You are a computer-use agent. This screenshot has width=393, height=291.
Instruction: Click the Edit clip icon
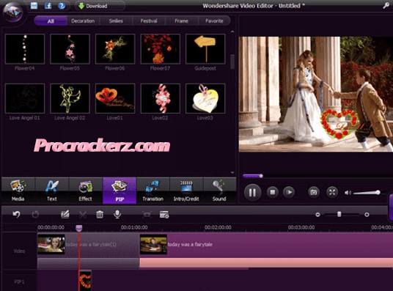[65, 214]
